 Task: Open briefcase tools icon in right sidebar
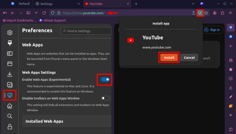point(231,60)
